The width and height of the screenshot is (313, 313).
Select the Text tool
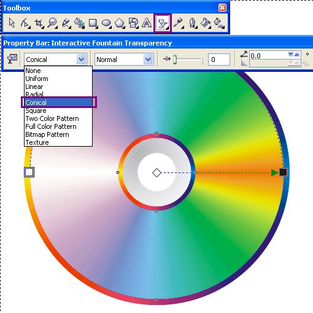tap(147, 23)
